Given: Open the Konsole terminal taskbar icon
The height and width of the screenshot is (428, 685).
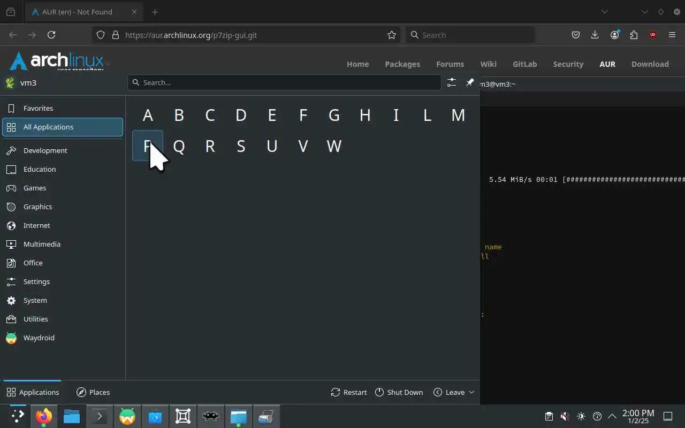Looking at the screenshot, I should tap(100, 416).
